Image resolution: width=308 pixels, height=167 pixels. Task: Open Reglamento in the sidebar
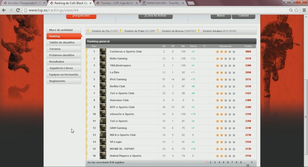point(64,81)
